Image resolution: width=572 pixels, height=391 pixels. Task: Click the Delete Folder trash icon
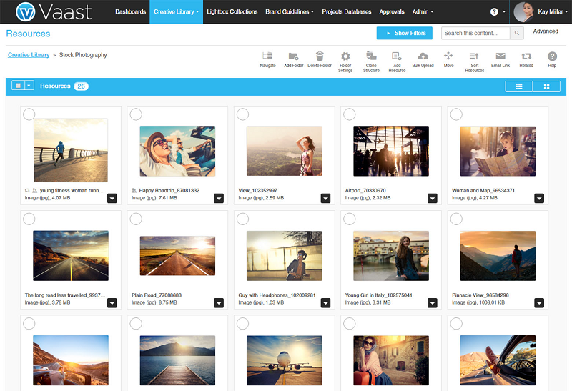(320, 56)
